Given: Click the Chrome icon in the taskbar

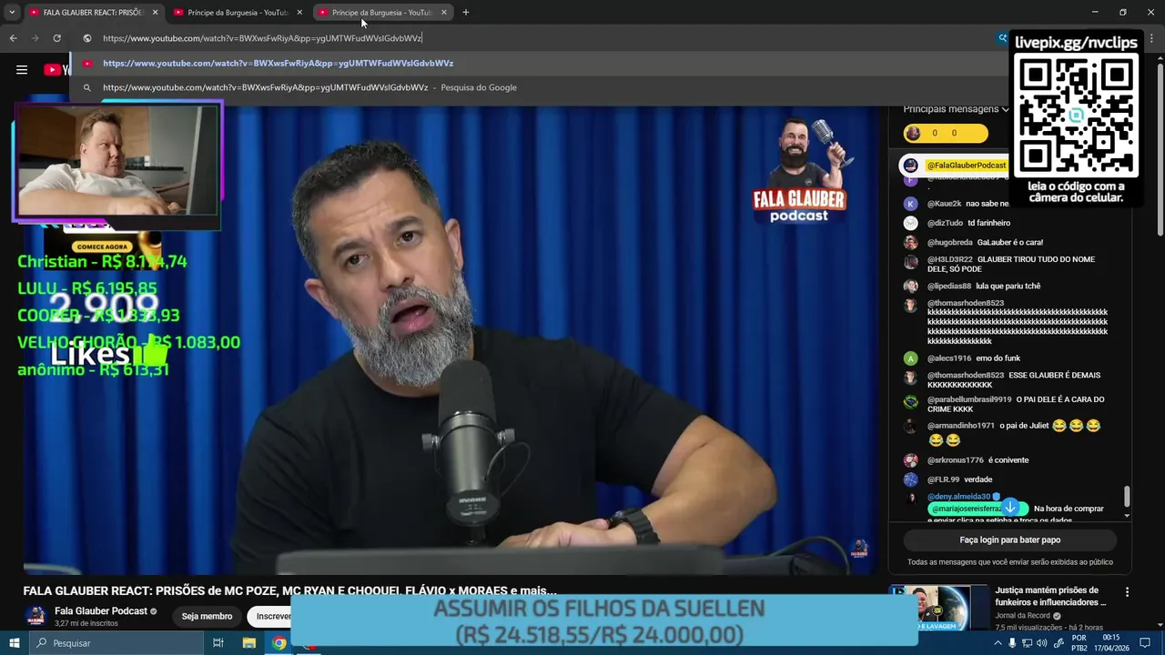Looking at the screenshot, I should pyautogui.click(x=279, y=643).
